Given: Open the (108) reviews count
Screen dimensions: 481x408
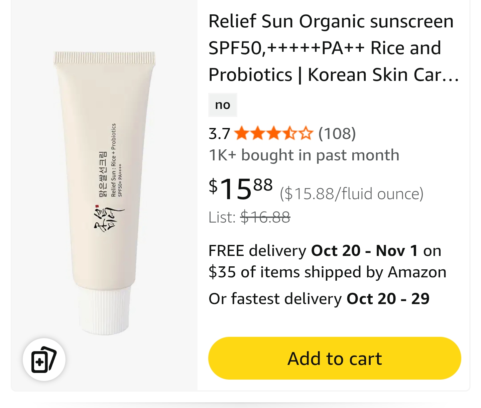Looking at the screenshot, I should 337,133.
